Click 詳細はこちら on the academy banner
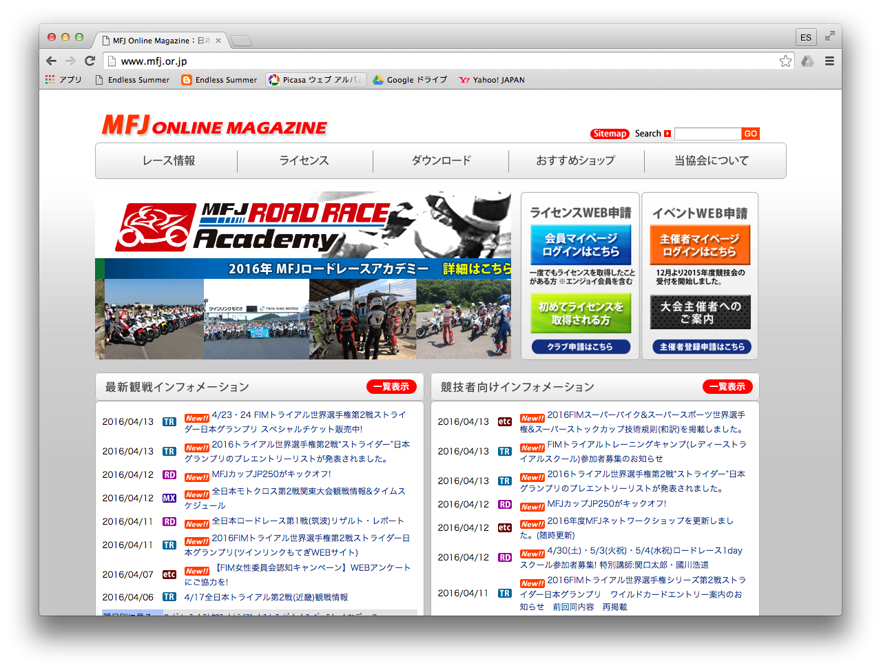This screenshot has width=881, height=670. 477,269
